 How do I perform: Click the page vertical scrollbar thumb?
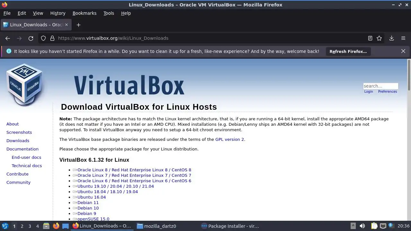coord(409,75)
